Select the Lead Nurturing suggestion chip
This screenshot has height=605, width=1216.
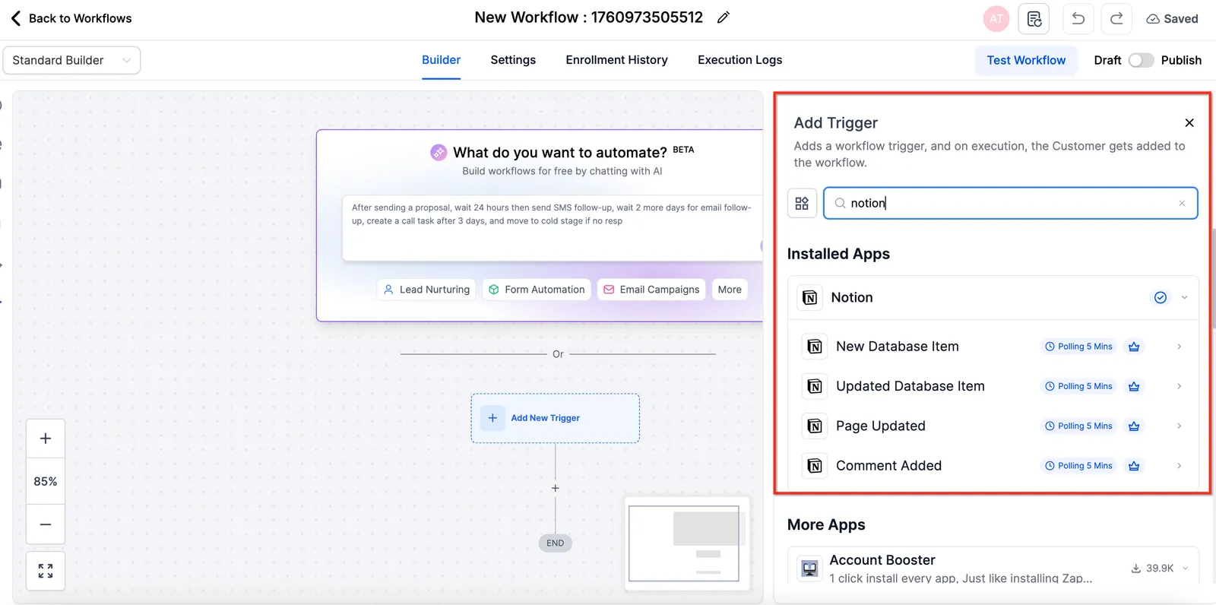pos(426,290)
